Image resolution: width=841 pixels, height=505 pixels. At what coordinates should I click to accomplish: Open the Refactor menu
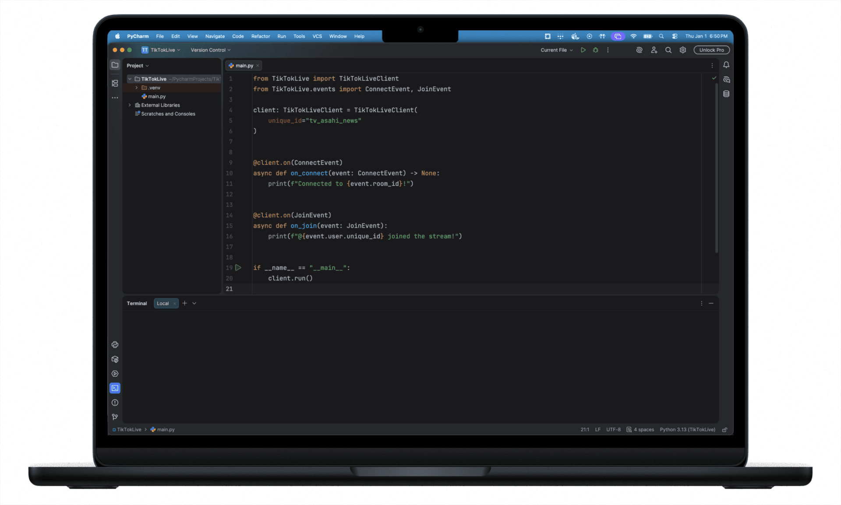coord(261,36)
